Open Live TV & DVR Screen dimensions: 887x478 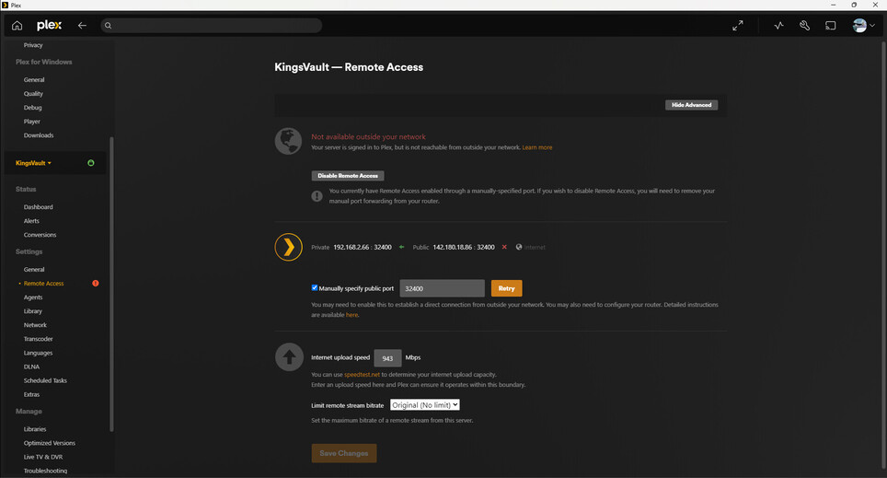(43, 457)
